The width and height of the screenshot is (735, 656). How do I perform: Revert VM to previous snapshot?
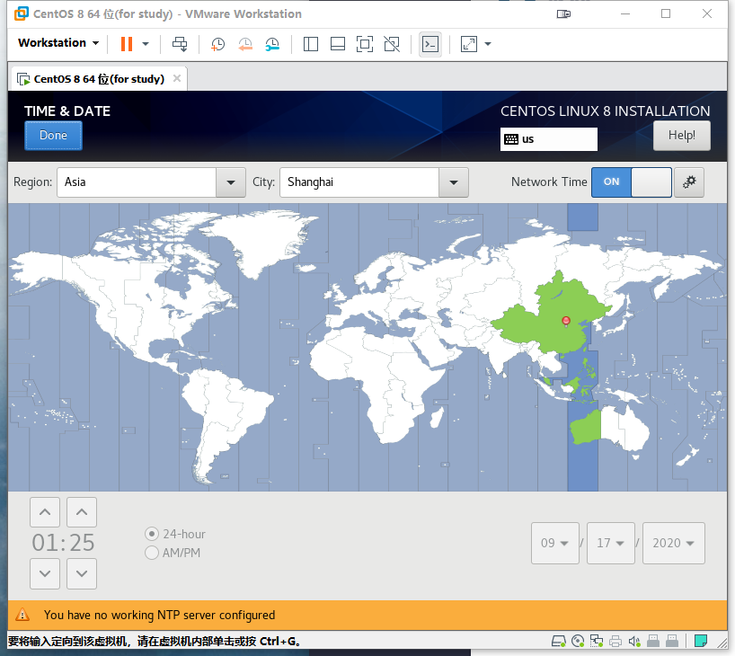[x=245, y=44]
